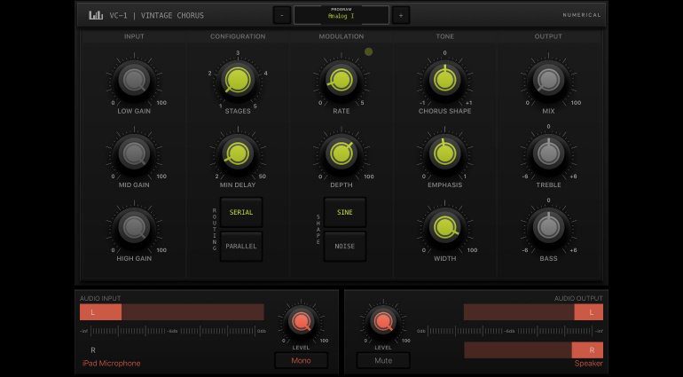Click the R channel audio output meter
Image resolution: width=683 pixels, height=377 pixels.
(533, 350)
